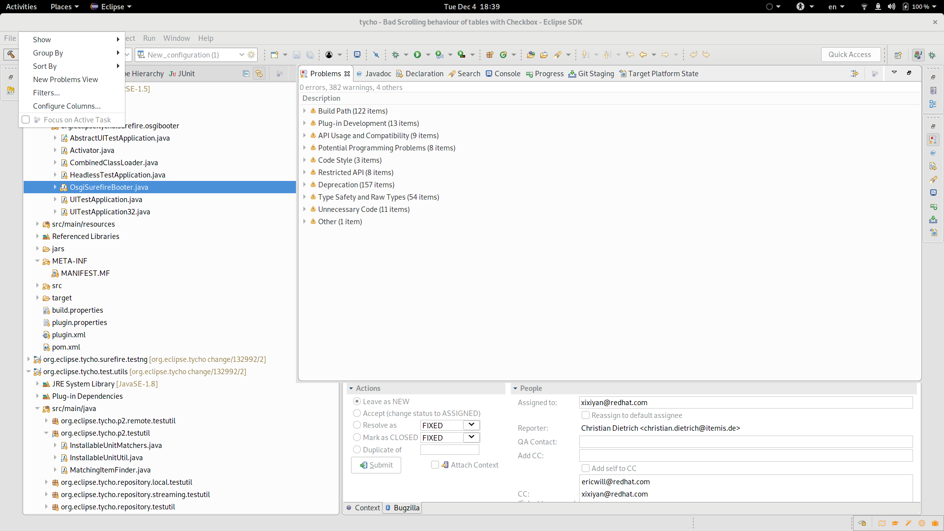Open the Sort By submenu
Image resolution: width=944 pixels, height=531 pixels.
(72, 66)
